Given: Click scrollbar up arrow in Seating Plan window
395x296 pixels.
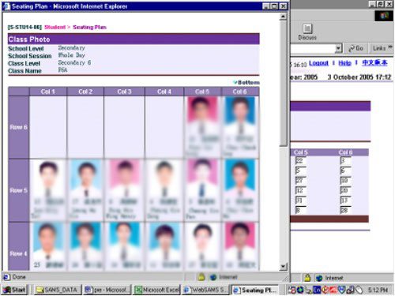Looking at the screenshot, I should 283,17.
